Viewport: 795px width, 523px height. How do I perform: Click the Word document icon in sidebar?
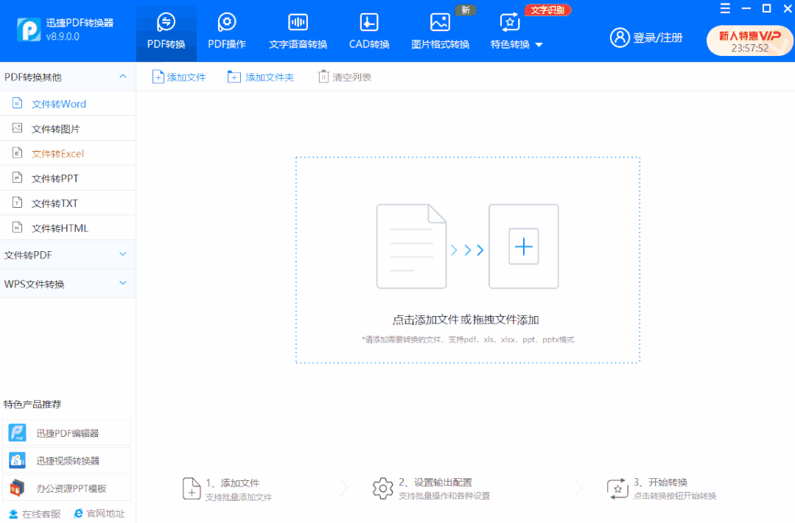tap(17, 103)
